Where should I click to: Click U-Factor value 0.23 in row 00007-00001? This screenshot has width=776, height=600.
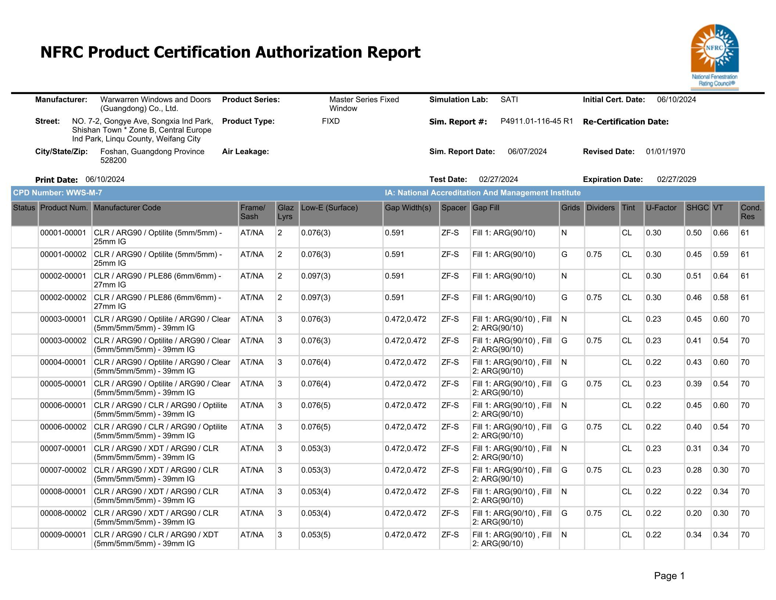654,449
